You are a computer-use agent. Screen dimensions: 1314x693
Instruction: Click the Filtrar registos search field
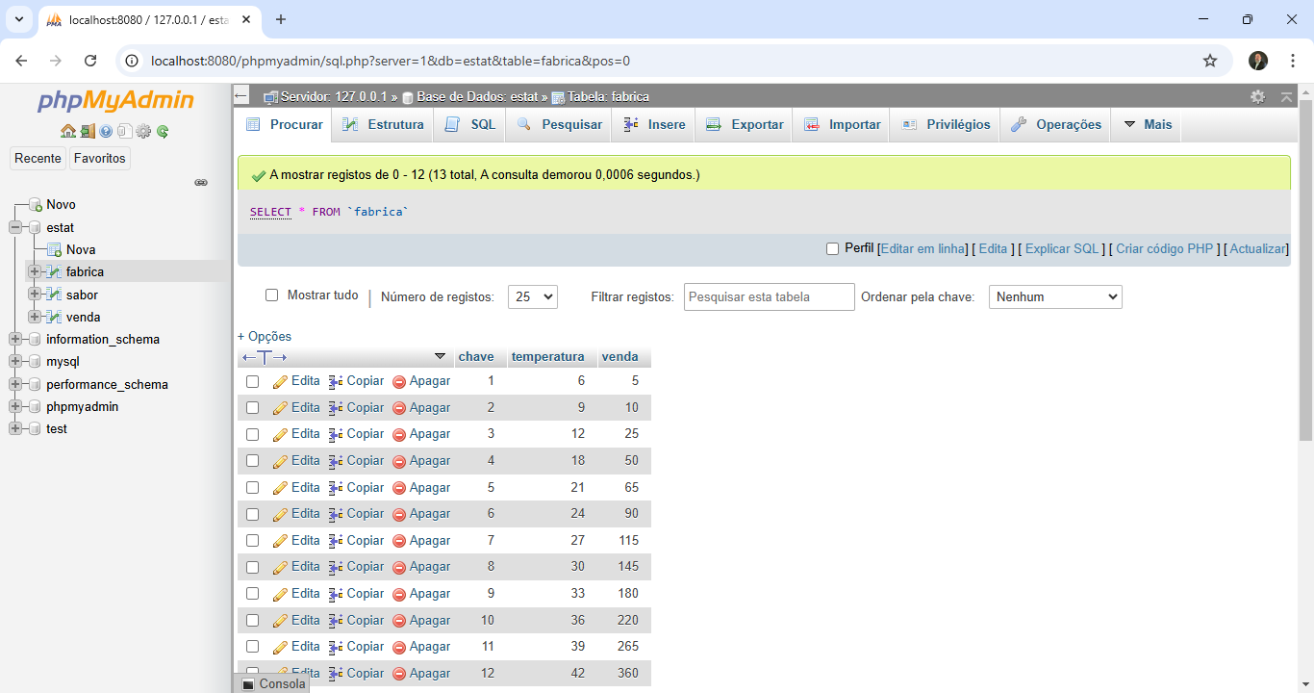pos(769,297)
